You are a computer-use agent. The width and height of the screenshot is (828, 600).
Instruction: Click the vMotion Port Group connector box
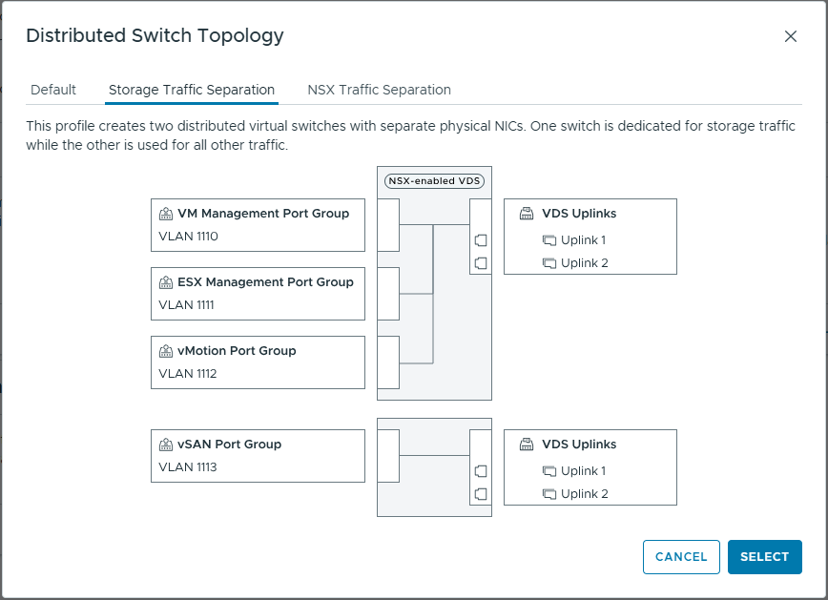point(388,362)
